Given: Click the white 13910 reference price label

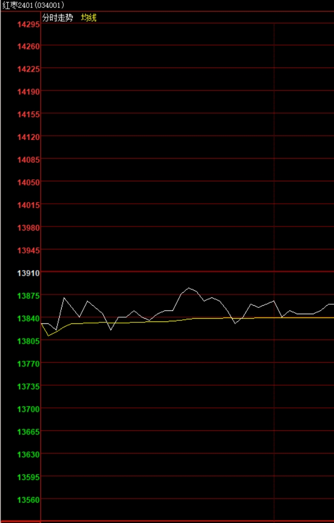Looking at the screenshot, I should click(x=29, y=273).
